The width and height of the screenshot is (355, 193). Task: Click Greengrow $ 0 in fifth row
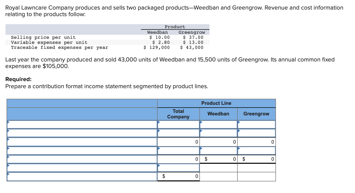point(257,159)
